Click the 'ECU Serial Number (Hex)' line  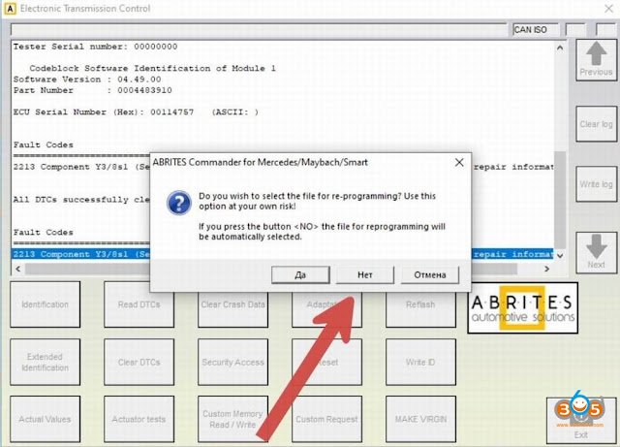click(x=136, y=112)
